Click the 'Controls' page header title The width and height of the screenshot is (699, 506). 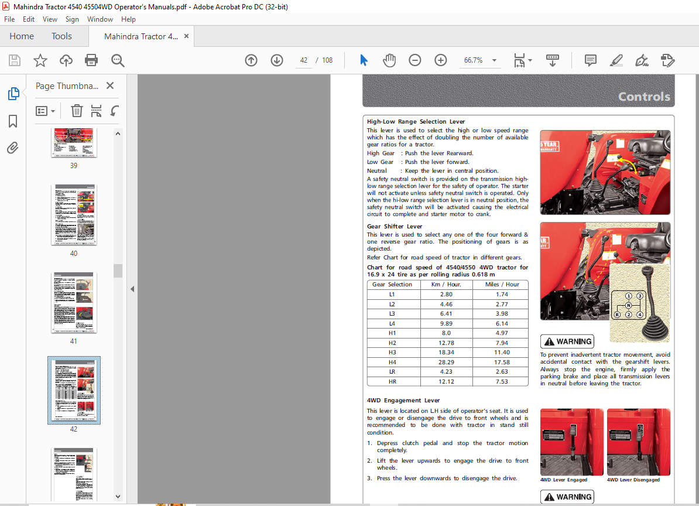click(x=644, y=96)
